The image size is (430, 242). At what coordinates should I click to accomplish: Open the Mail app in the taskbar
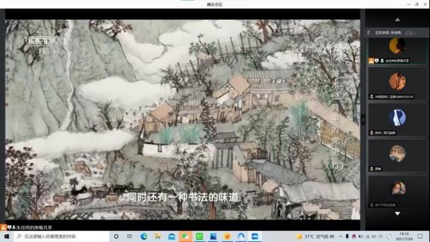click(x=172, y=236)
